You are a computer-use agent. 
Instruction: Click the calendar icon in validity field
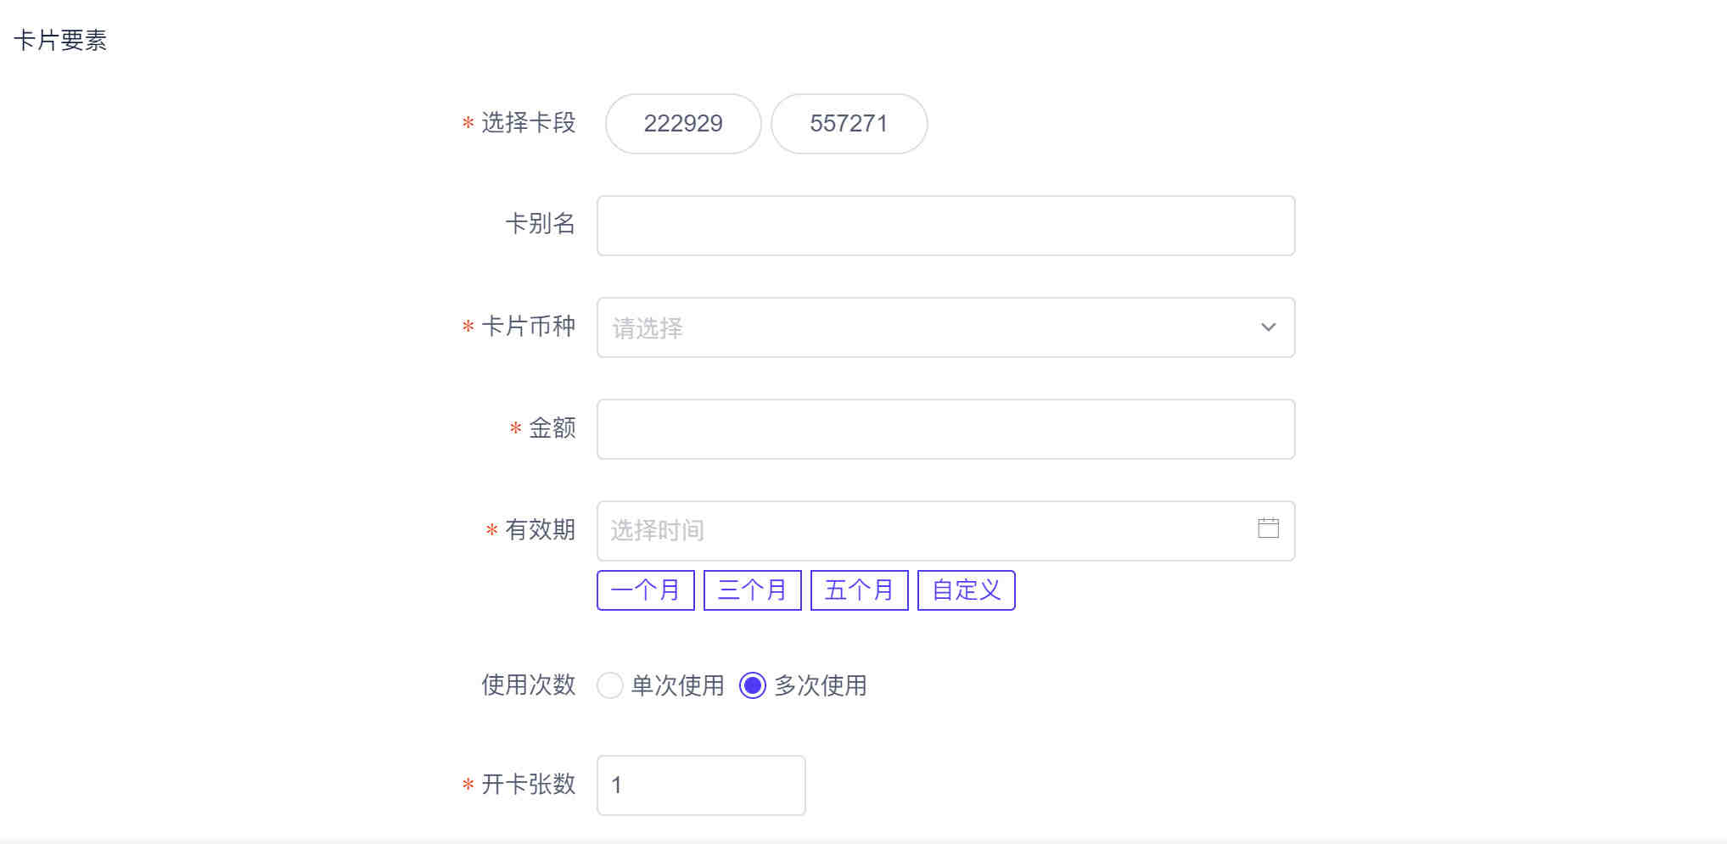click(1268, 528)
